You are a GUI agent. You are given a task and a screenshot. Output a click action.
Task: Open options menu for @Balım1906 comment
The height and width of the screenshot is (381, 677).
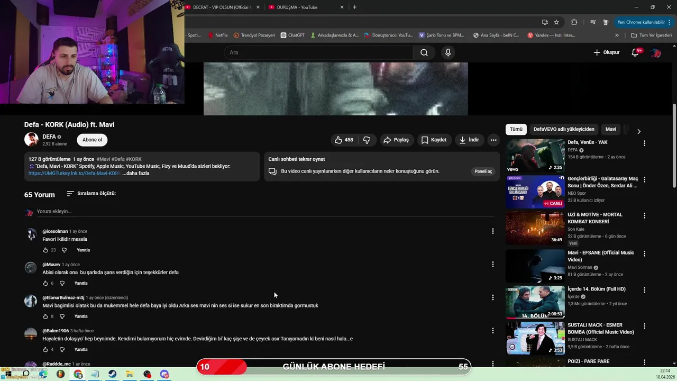[492, 331]
